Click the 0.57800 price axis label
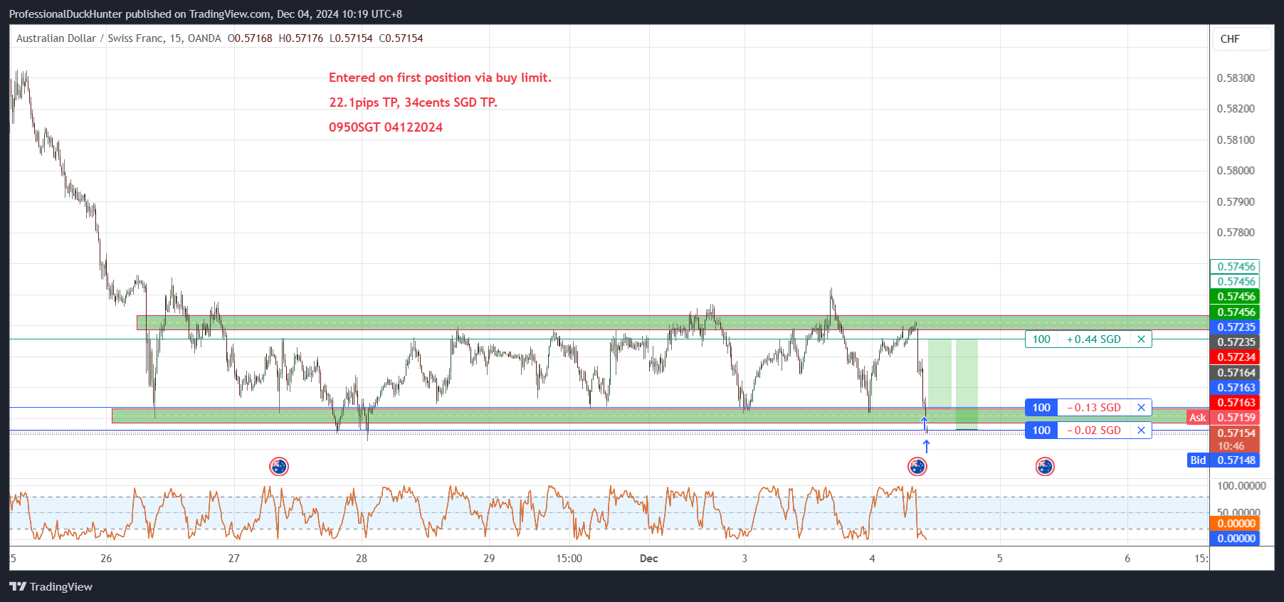 1236,233
